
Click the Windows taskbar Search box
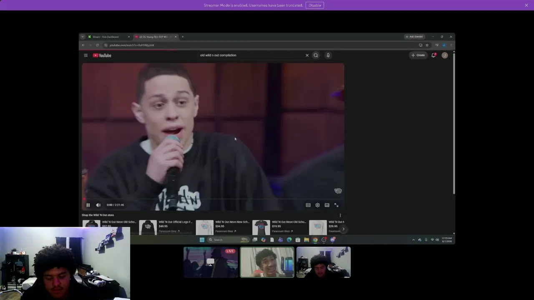228,240
